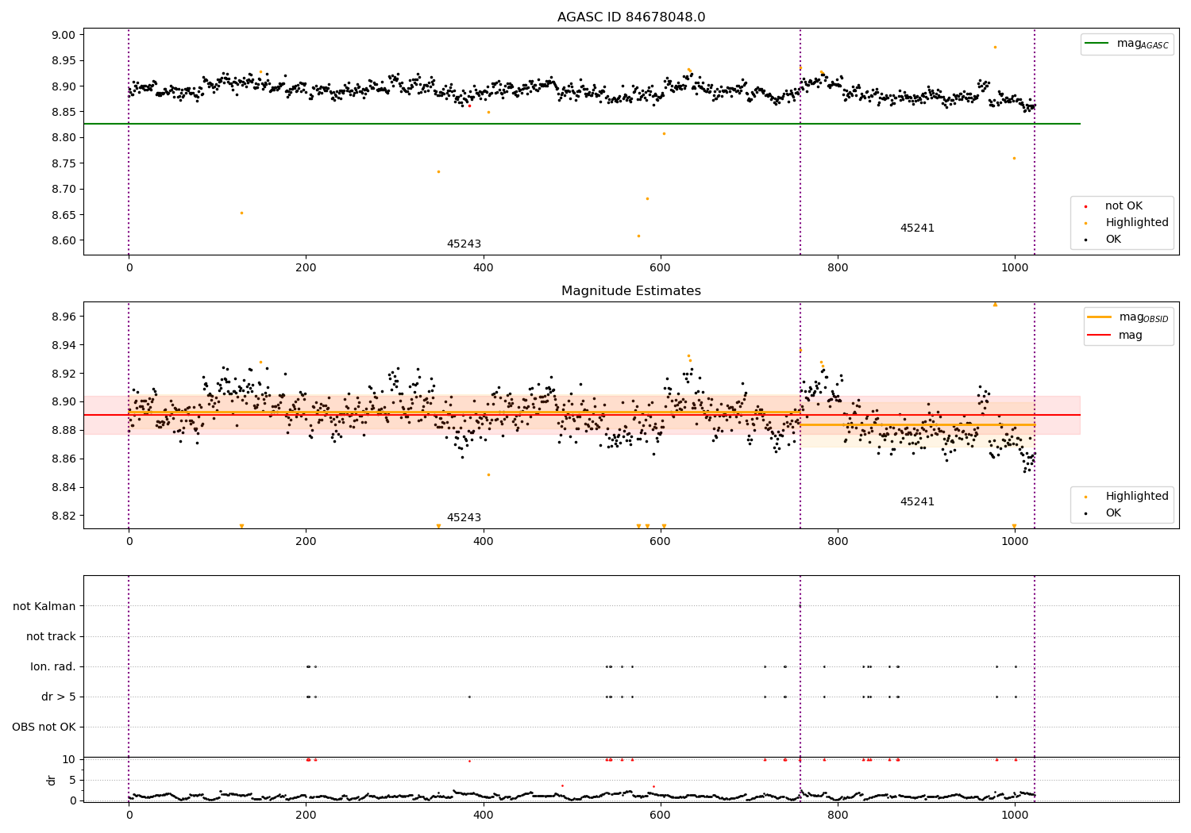Click "400" x-axis tick under Magnitude Estimates plot
Screen dimensions: 1191x833
pos(483,542)
